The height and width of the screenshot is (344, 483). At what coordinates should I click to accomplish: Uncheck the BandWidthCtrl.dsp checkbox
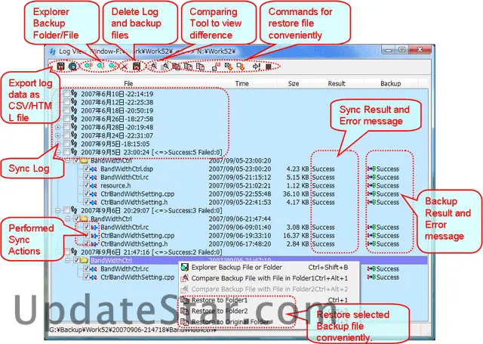[x=87, y=169]
